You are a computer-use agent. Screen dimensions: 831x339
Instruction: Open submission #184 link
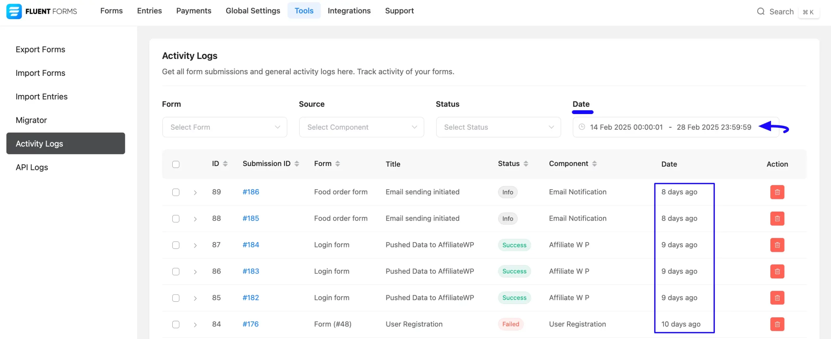[251, 245]
